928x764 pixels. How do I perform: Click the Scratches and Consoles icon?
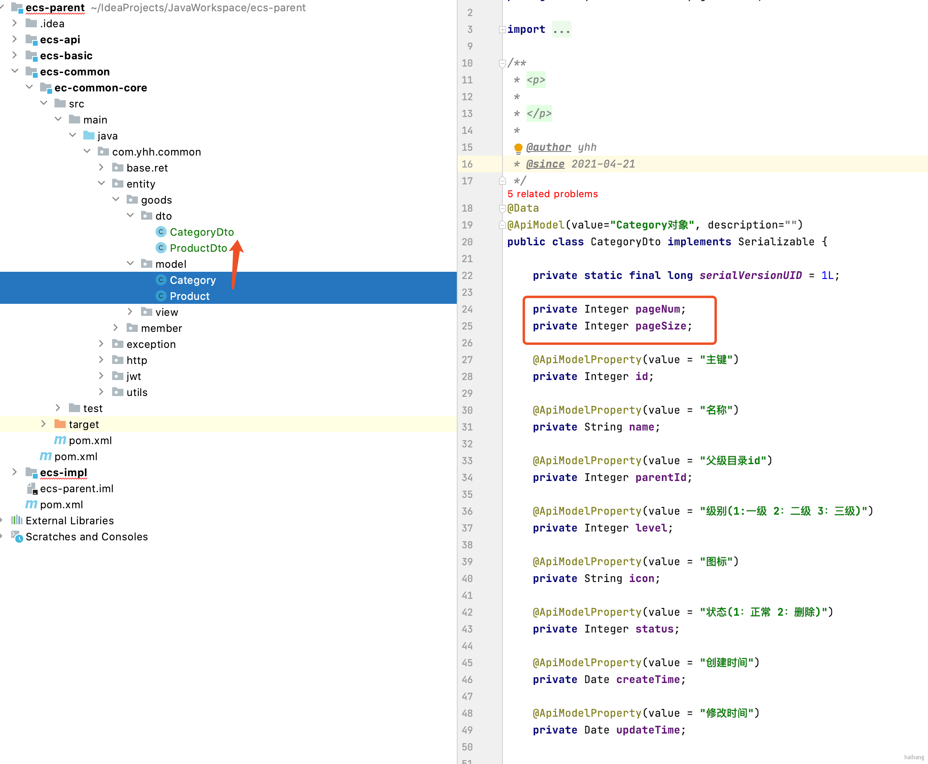[17, 536]
